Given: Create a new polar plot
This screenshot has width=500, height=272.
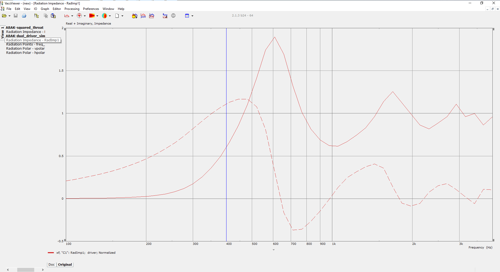Looking at the screenshot, I should tap(79, 16).
